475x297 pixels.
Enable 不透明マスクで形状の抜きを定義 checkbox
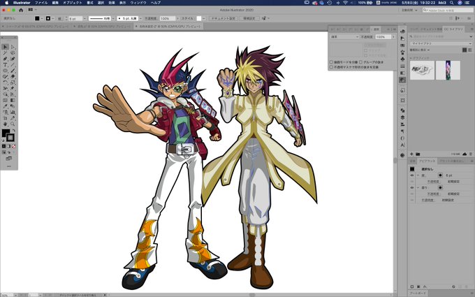[x=331, y=67]
